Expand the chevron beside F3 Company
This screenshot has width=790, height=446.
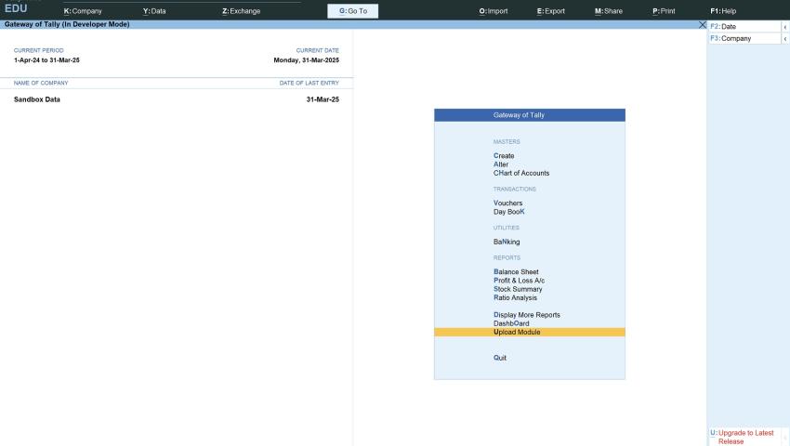click(x=785, y=39)
